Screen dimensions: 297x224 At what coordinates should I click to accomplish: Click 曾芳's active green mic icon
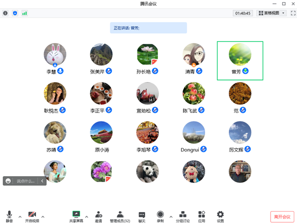pyautogui.click(x=245, y=71)
